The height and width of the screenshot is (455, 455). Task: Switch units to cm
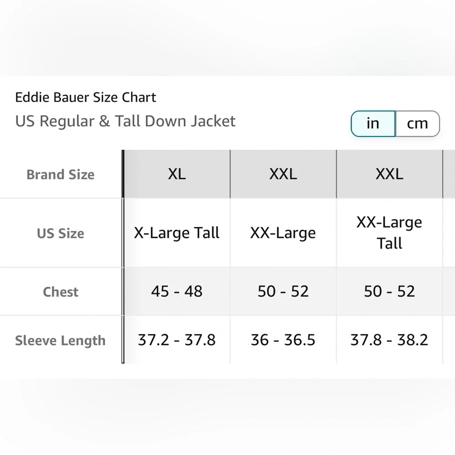tap(417, 123)
